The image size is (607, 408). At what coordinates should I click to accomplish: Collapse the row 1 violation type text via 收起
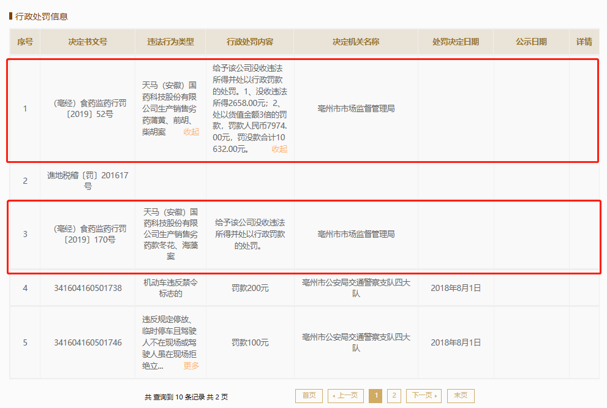(191, 132)
